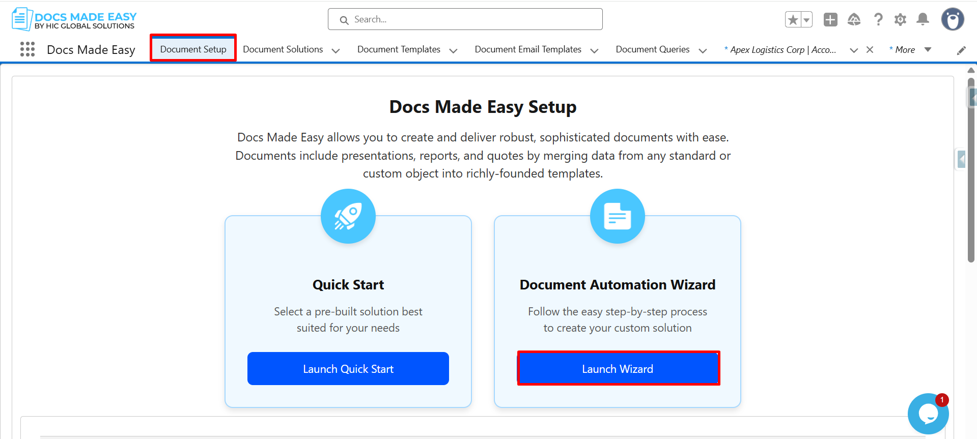This screenshot has height=439, width=977.
Task: Expand the Document Solutions dropdown chevron
Action: point(336,50)
